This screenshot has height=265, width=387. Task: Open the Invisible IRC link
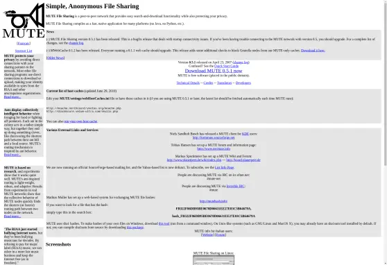coord(235,186)
